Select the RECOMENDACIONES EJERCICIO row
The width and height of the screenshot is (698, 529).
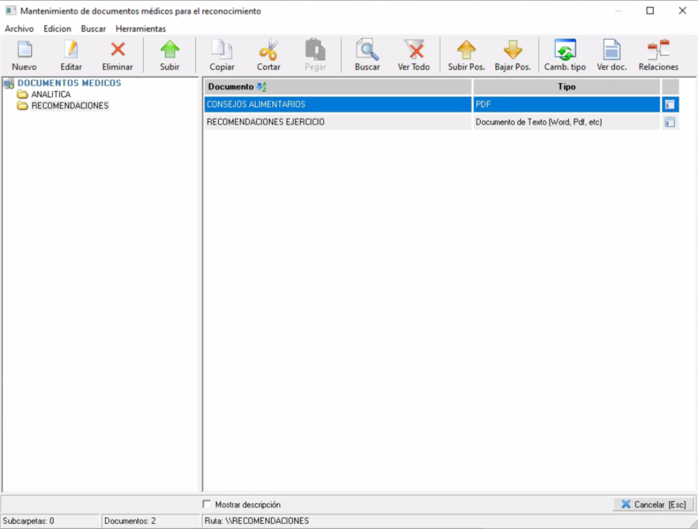[338, 122]
